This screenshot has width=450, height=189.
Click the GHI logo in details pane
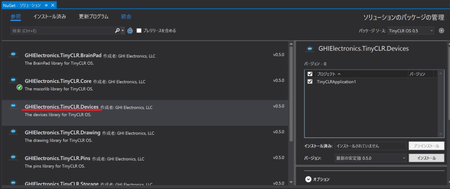[309, 49]
